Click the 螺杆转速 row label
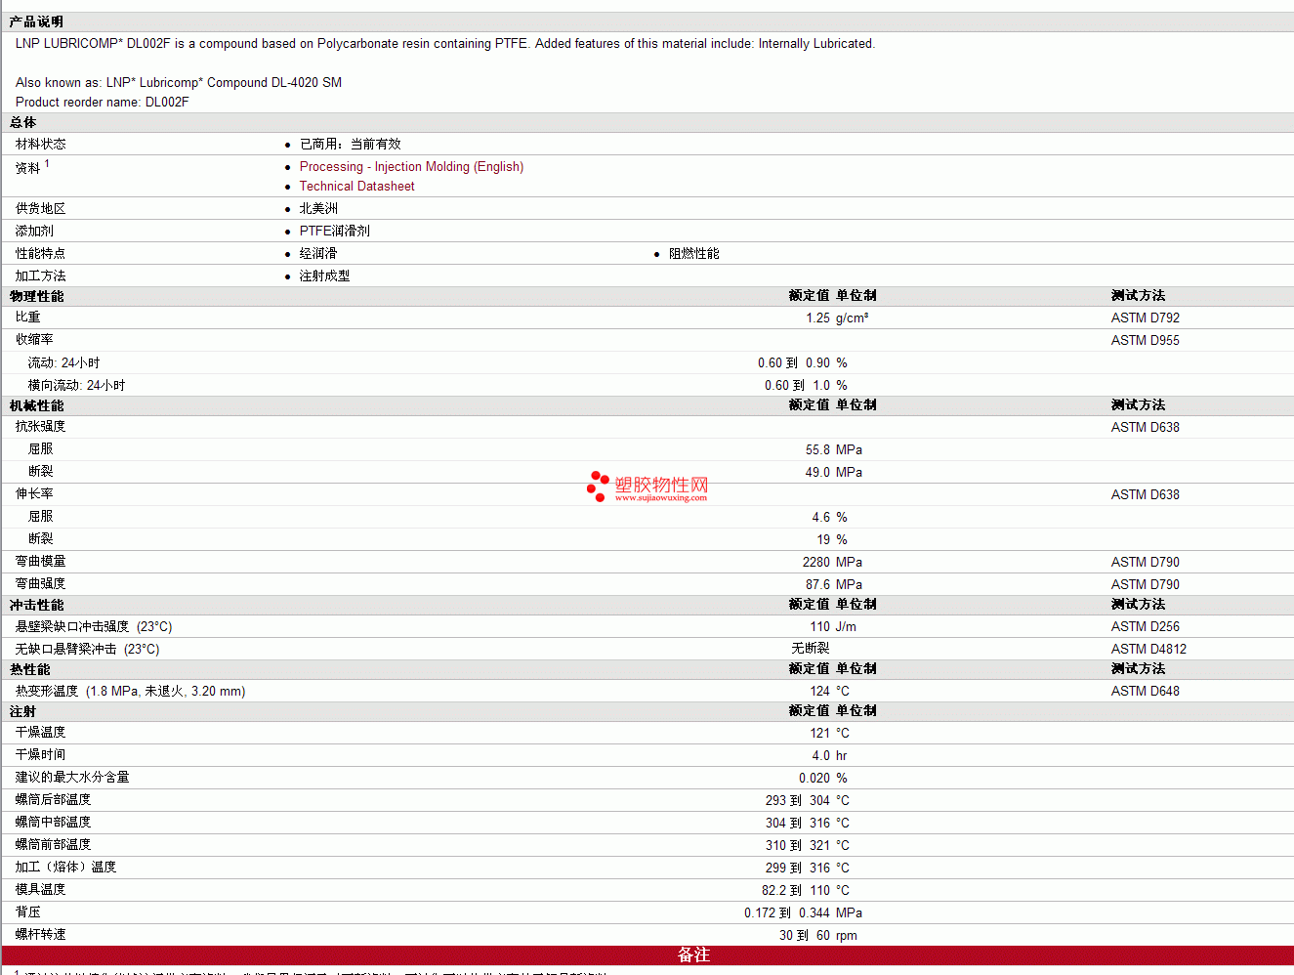This screenshot has width=1294, height=975. coord(40,935)
